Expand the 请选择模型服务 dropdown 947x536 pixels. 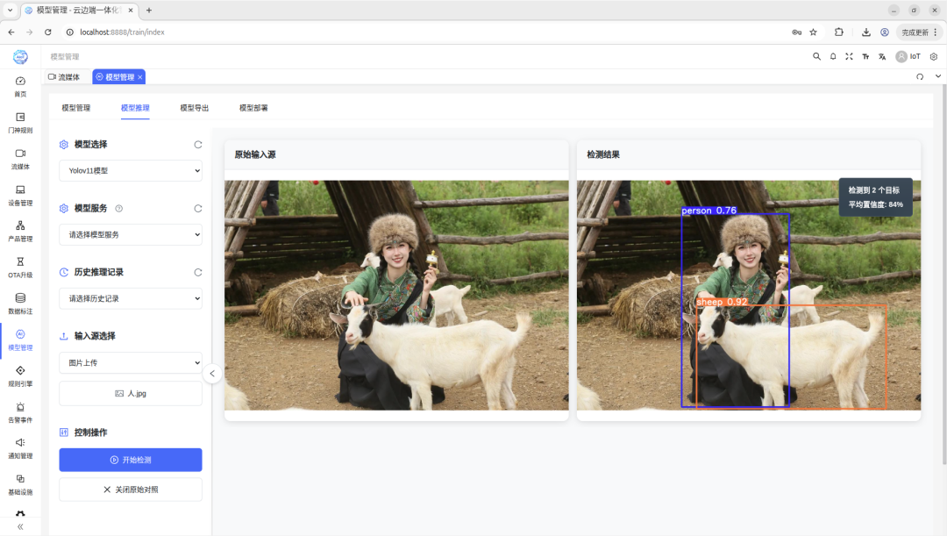point(131,234)
